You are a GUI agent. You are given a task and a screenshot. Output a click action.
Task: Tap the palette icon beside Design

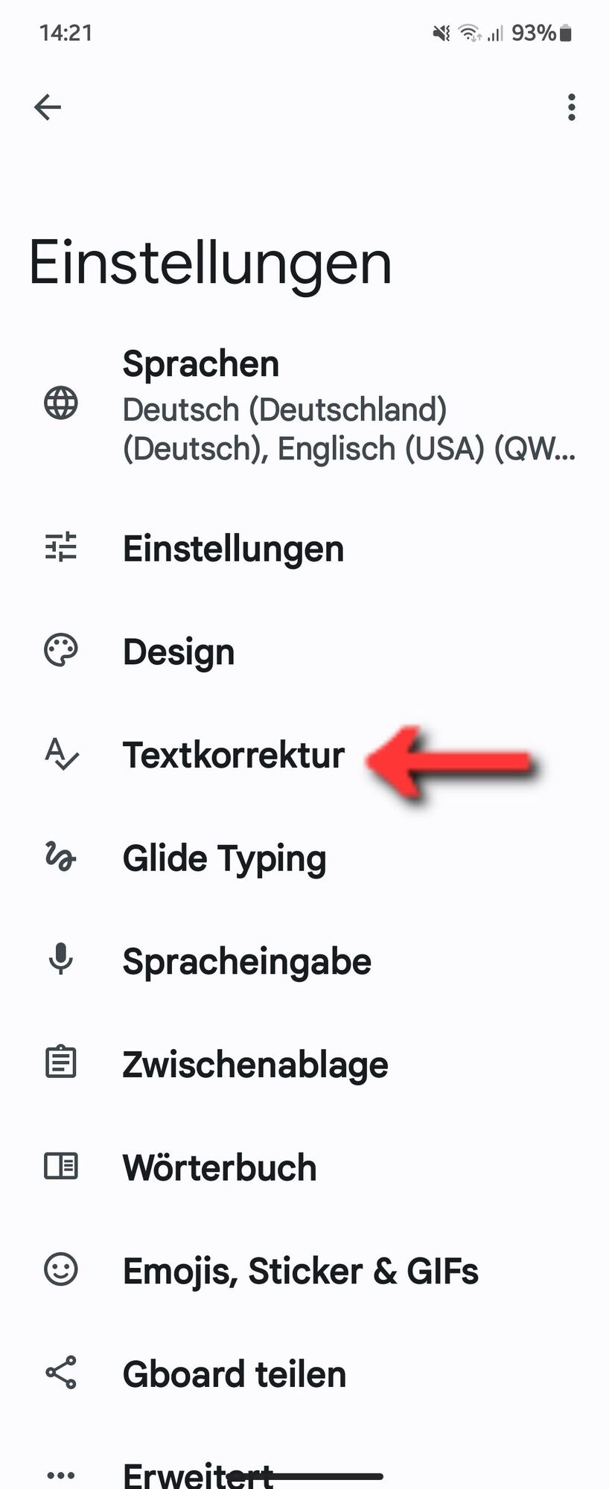tap(60, 650)
